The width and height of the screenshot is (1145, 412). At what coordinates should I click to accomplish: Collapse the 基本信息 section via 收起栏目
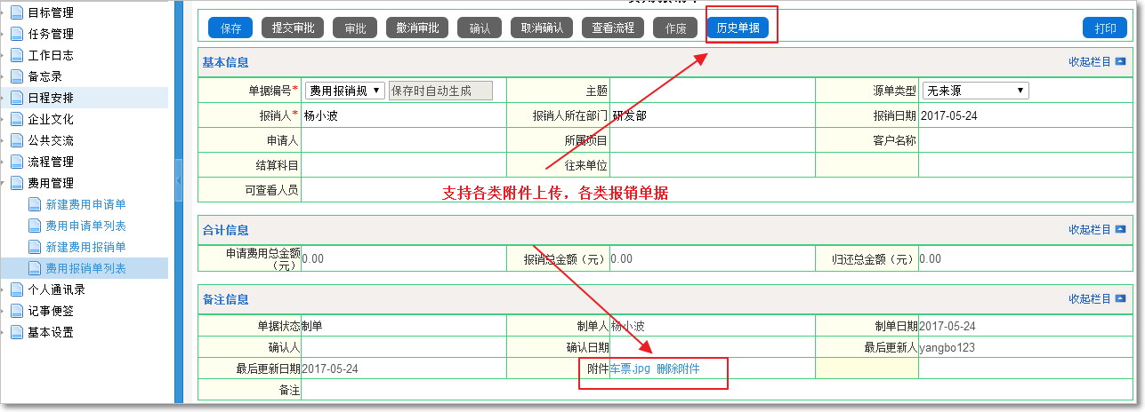[x=1097, y=62]
